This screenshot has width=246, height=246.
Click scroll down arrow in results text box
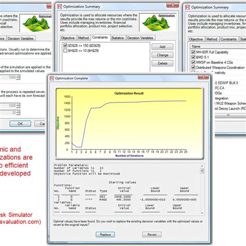pos(202,213)
